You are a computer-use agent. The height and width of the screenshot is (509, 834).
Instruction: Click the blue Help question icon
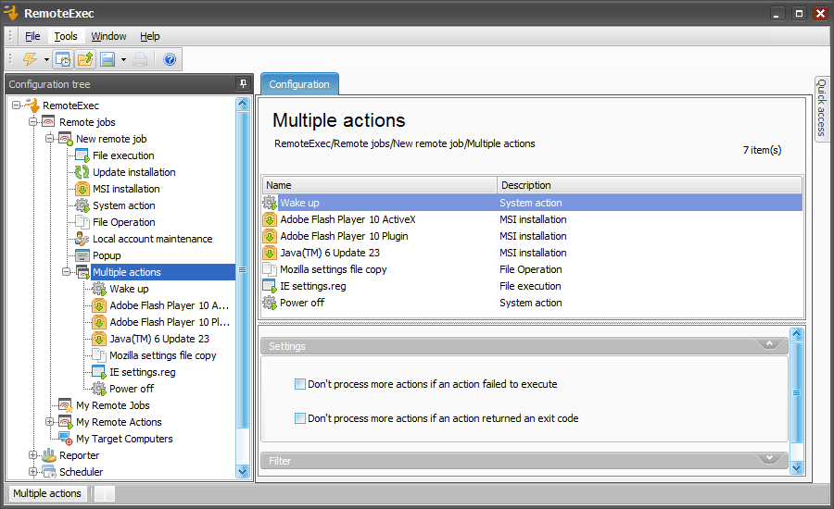coord(170,59)
